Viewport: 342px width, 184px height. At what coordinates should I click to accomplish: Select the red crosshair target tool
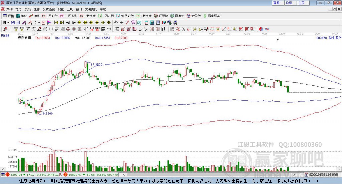coord(68,29)
